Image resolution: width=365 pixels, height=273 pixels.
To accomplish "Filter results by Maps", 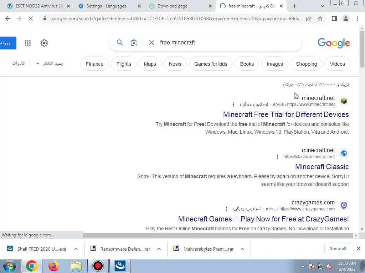I will (150, 64).
